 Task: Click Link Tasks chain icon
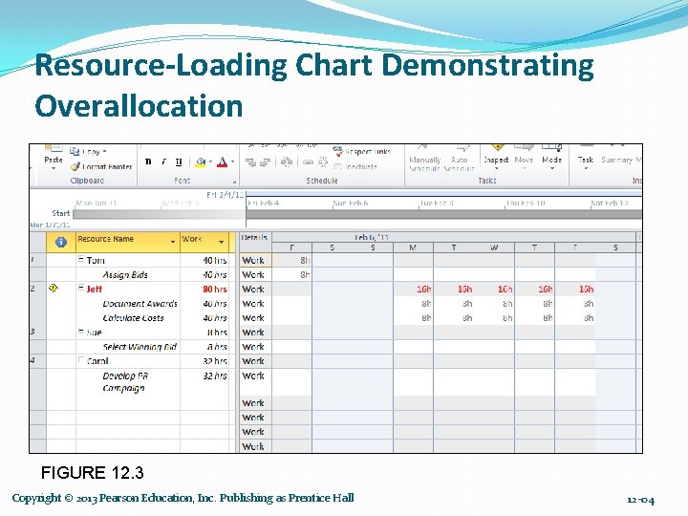[x=308, y=162]
